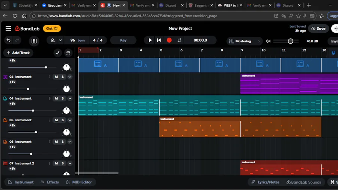The image size is (338, 190).
Task: Mute the master volume speaker icon
Action: pos(268,41)
